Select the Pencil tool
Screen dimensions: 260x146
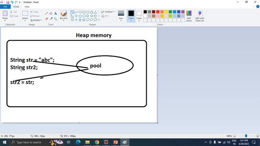coord(46,13)
